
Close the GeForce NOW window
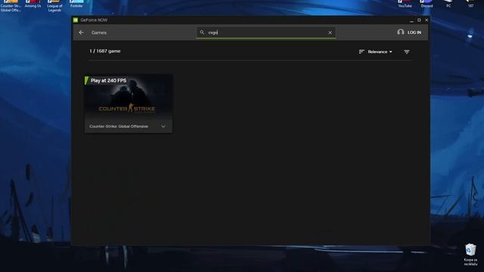427,20
